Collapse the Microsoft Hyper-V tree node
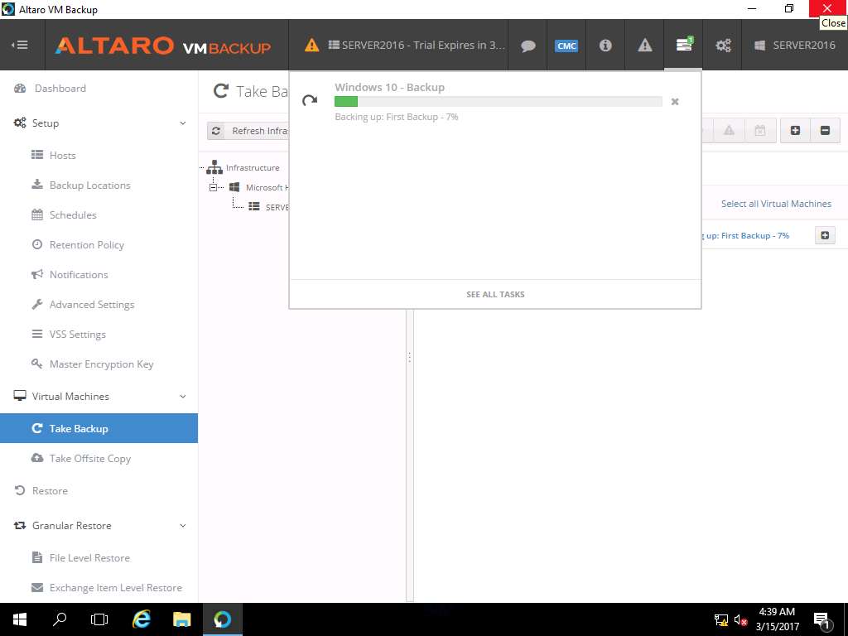 [213, 188]
